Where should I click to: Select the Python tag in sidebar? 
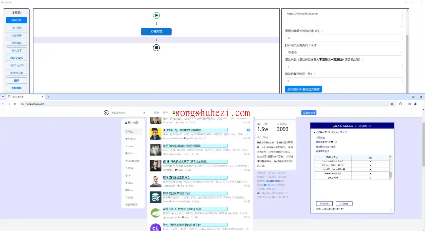(133, 139)
